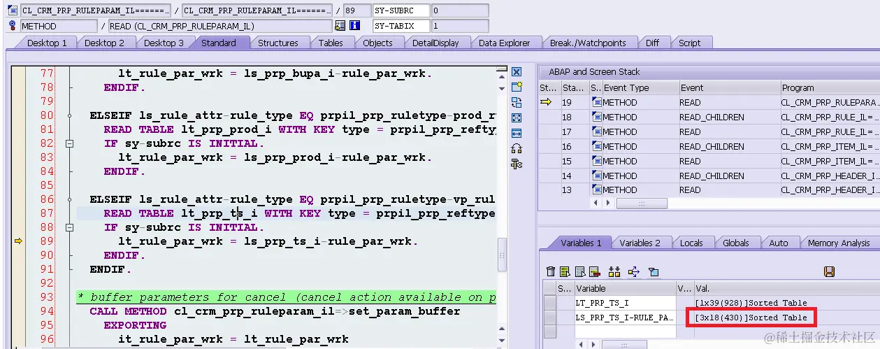Click the fold marker at ELSEIF line 80

(x=69, y=115)
